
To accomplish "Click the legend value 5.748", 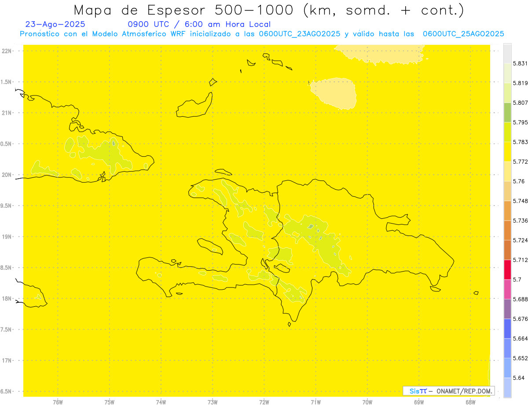I will coord(521,201).
